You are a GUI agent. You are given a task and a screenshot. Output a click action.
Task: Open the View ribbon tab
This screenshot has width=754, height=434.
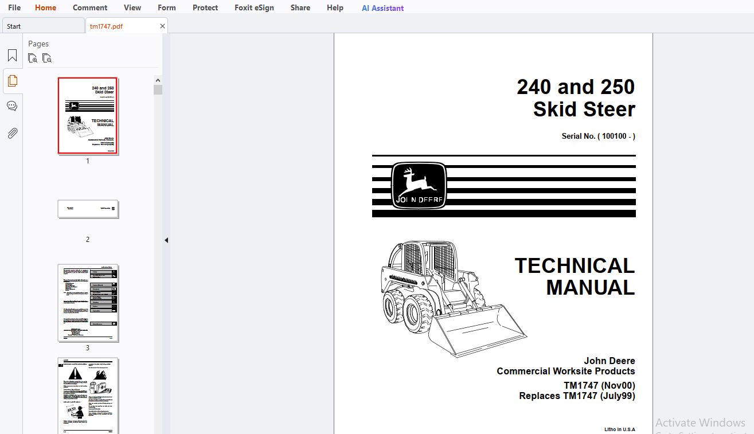click(x=132, y=7)
